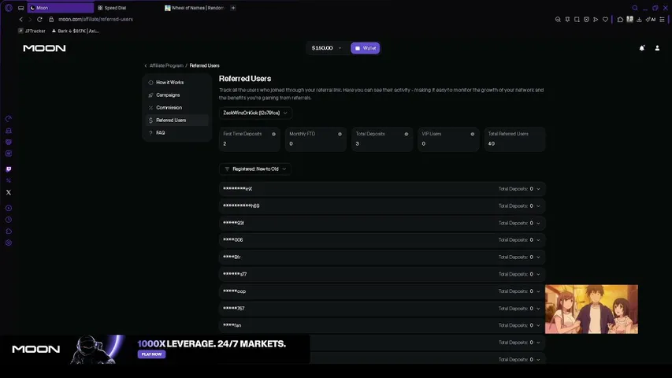The image size is (672, 378).
Task: Switch to the Moon browser tab
Action: click(61, 8)
